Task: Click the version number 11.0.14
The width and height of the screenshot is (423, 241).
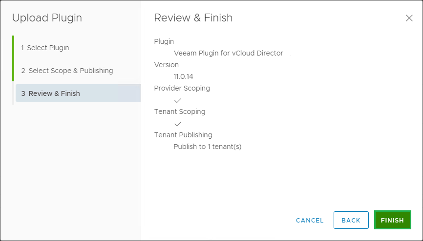Action: [x=184, y=76]
